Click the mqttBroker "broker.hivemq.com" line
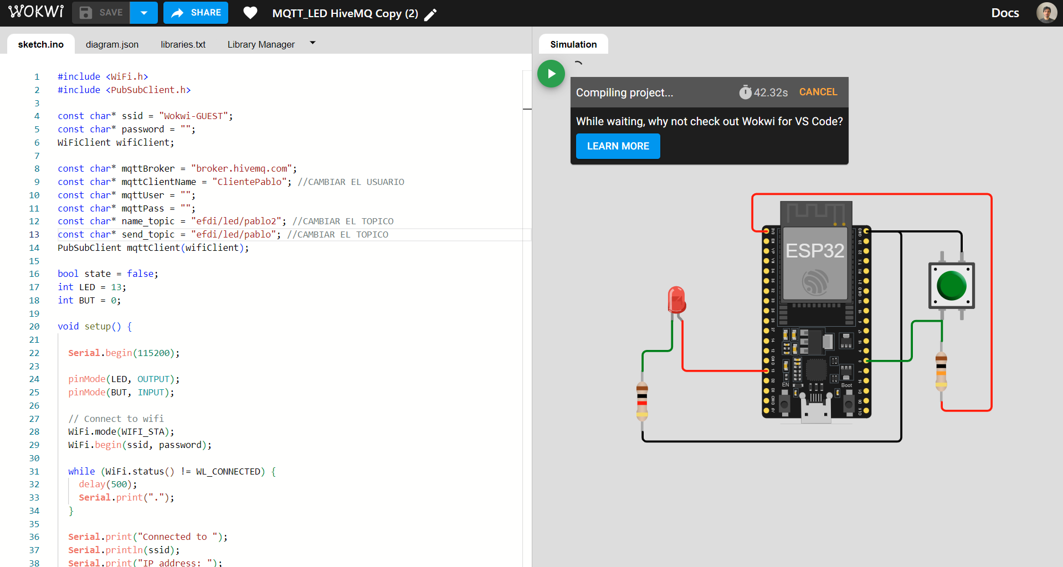Screen dimensions: 1063x567 point(177,169)
